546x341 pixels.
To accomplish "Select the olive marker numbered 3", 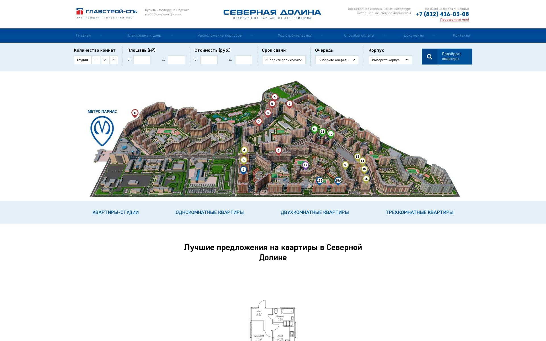I will pos(243,161).
